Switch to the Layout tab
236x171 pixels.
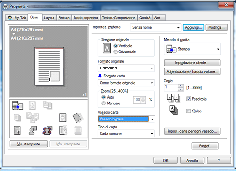pos(49,18)
